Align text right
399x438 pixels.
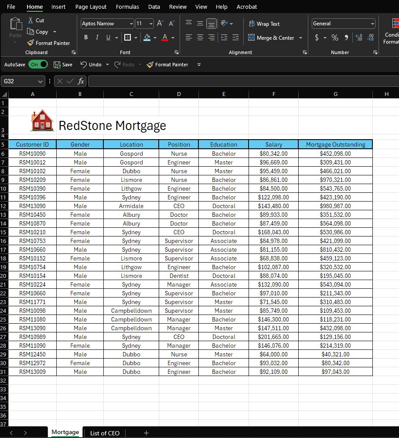pos(211,38)
